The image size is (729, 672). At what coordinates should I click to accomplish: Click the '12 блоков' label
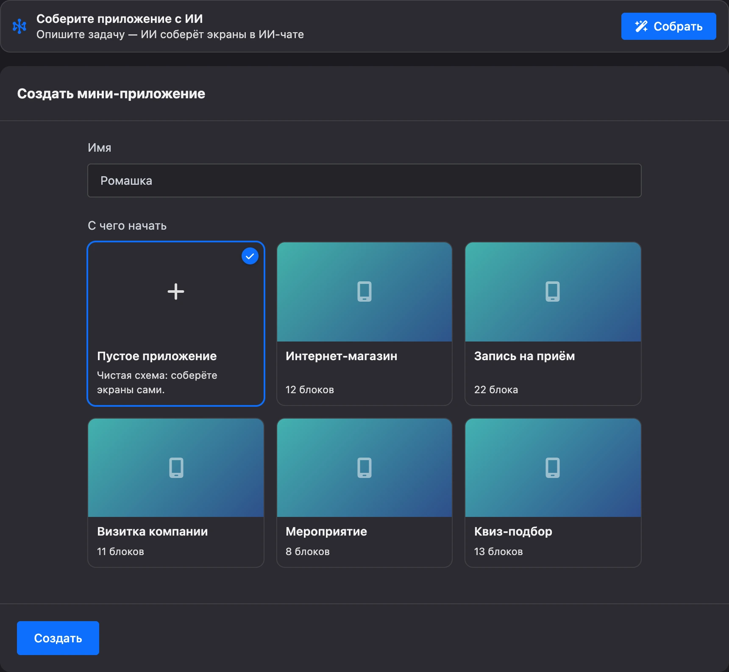tap(310, 389)
